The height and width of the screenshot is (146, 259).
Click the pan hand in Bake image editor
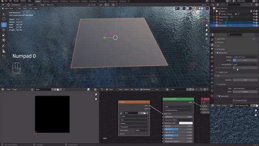point(96,99)
